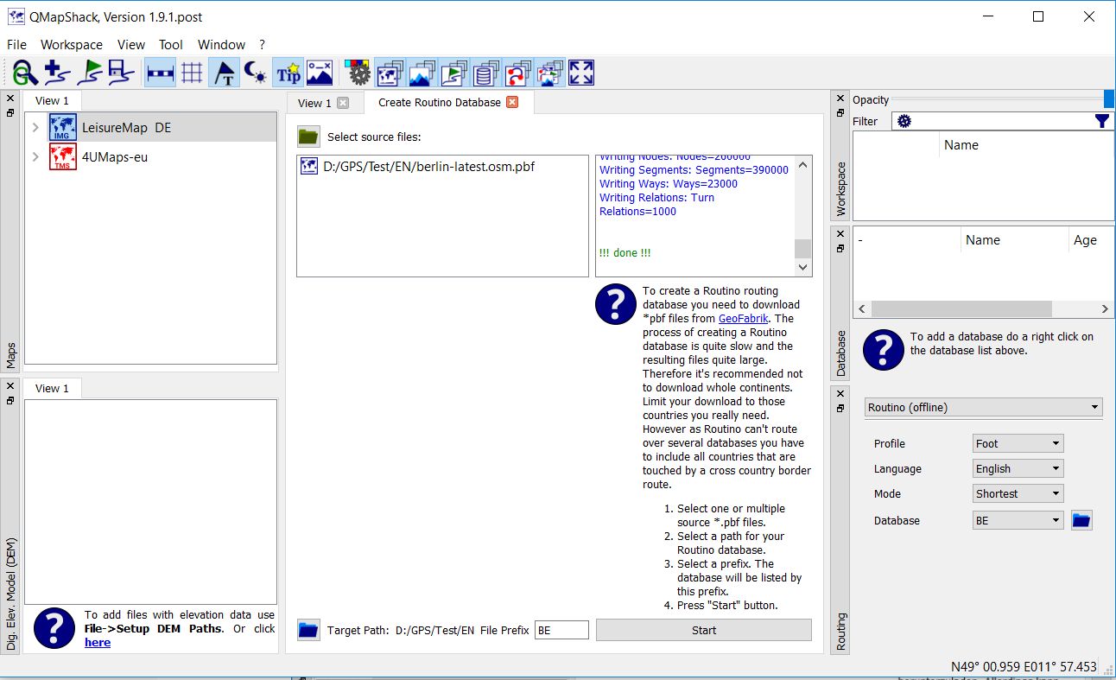
Task: Open the Language dropdown showing English
Action: 1018,468
